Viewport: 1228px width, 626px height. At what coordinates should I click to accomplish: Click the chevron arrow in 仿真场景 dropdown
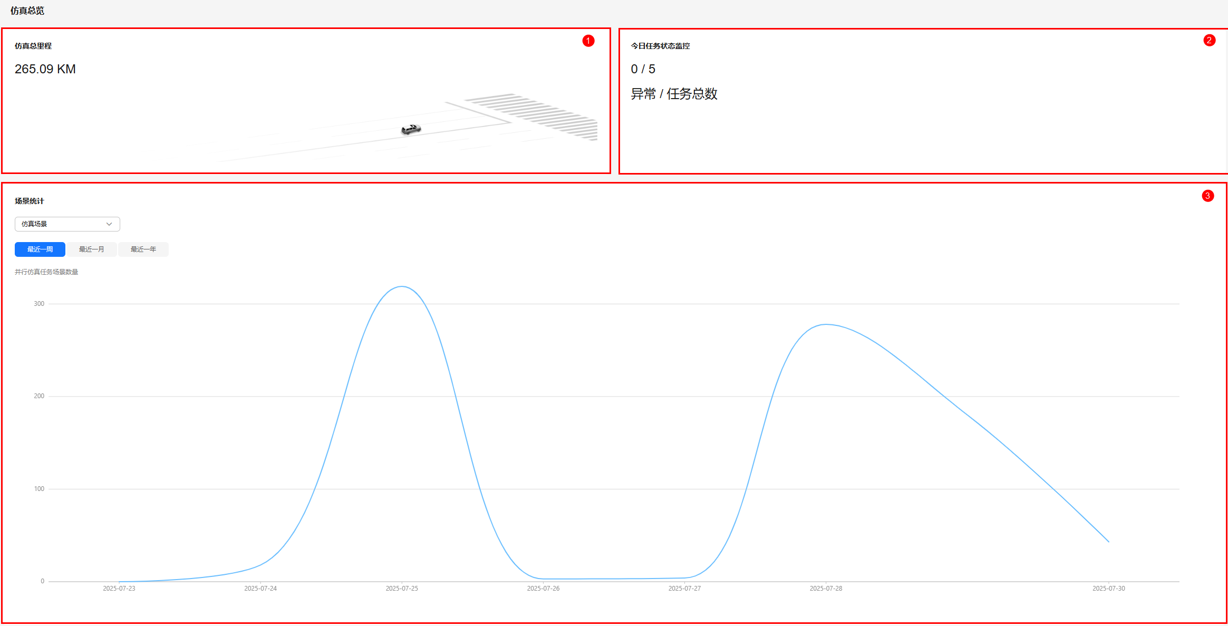tap(109, 224)
